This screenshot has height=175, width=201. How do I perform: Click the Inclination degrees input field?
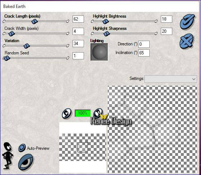[144, 53]
